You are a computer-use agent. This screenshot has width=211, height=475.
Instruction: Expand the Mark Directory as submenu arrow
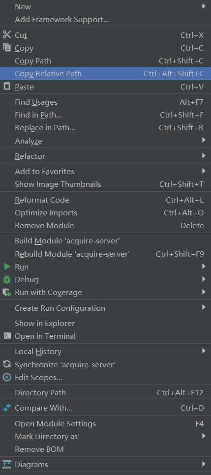[x=204, y=436]
